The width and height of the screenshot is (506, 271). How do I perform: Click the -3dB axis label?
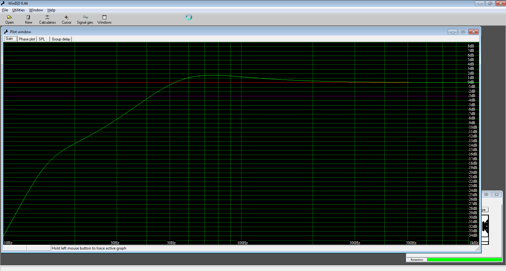[472, 96]
